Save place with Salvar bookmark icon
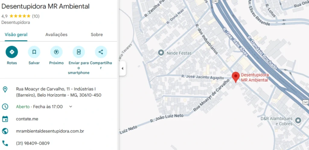This screenshot has width=309, height=150. click(34, 52)
